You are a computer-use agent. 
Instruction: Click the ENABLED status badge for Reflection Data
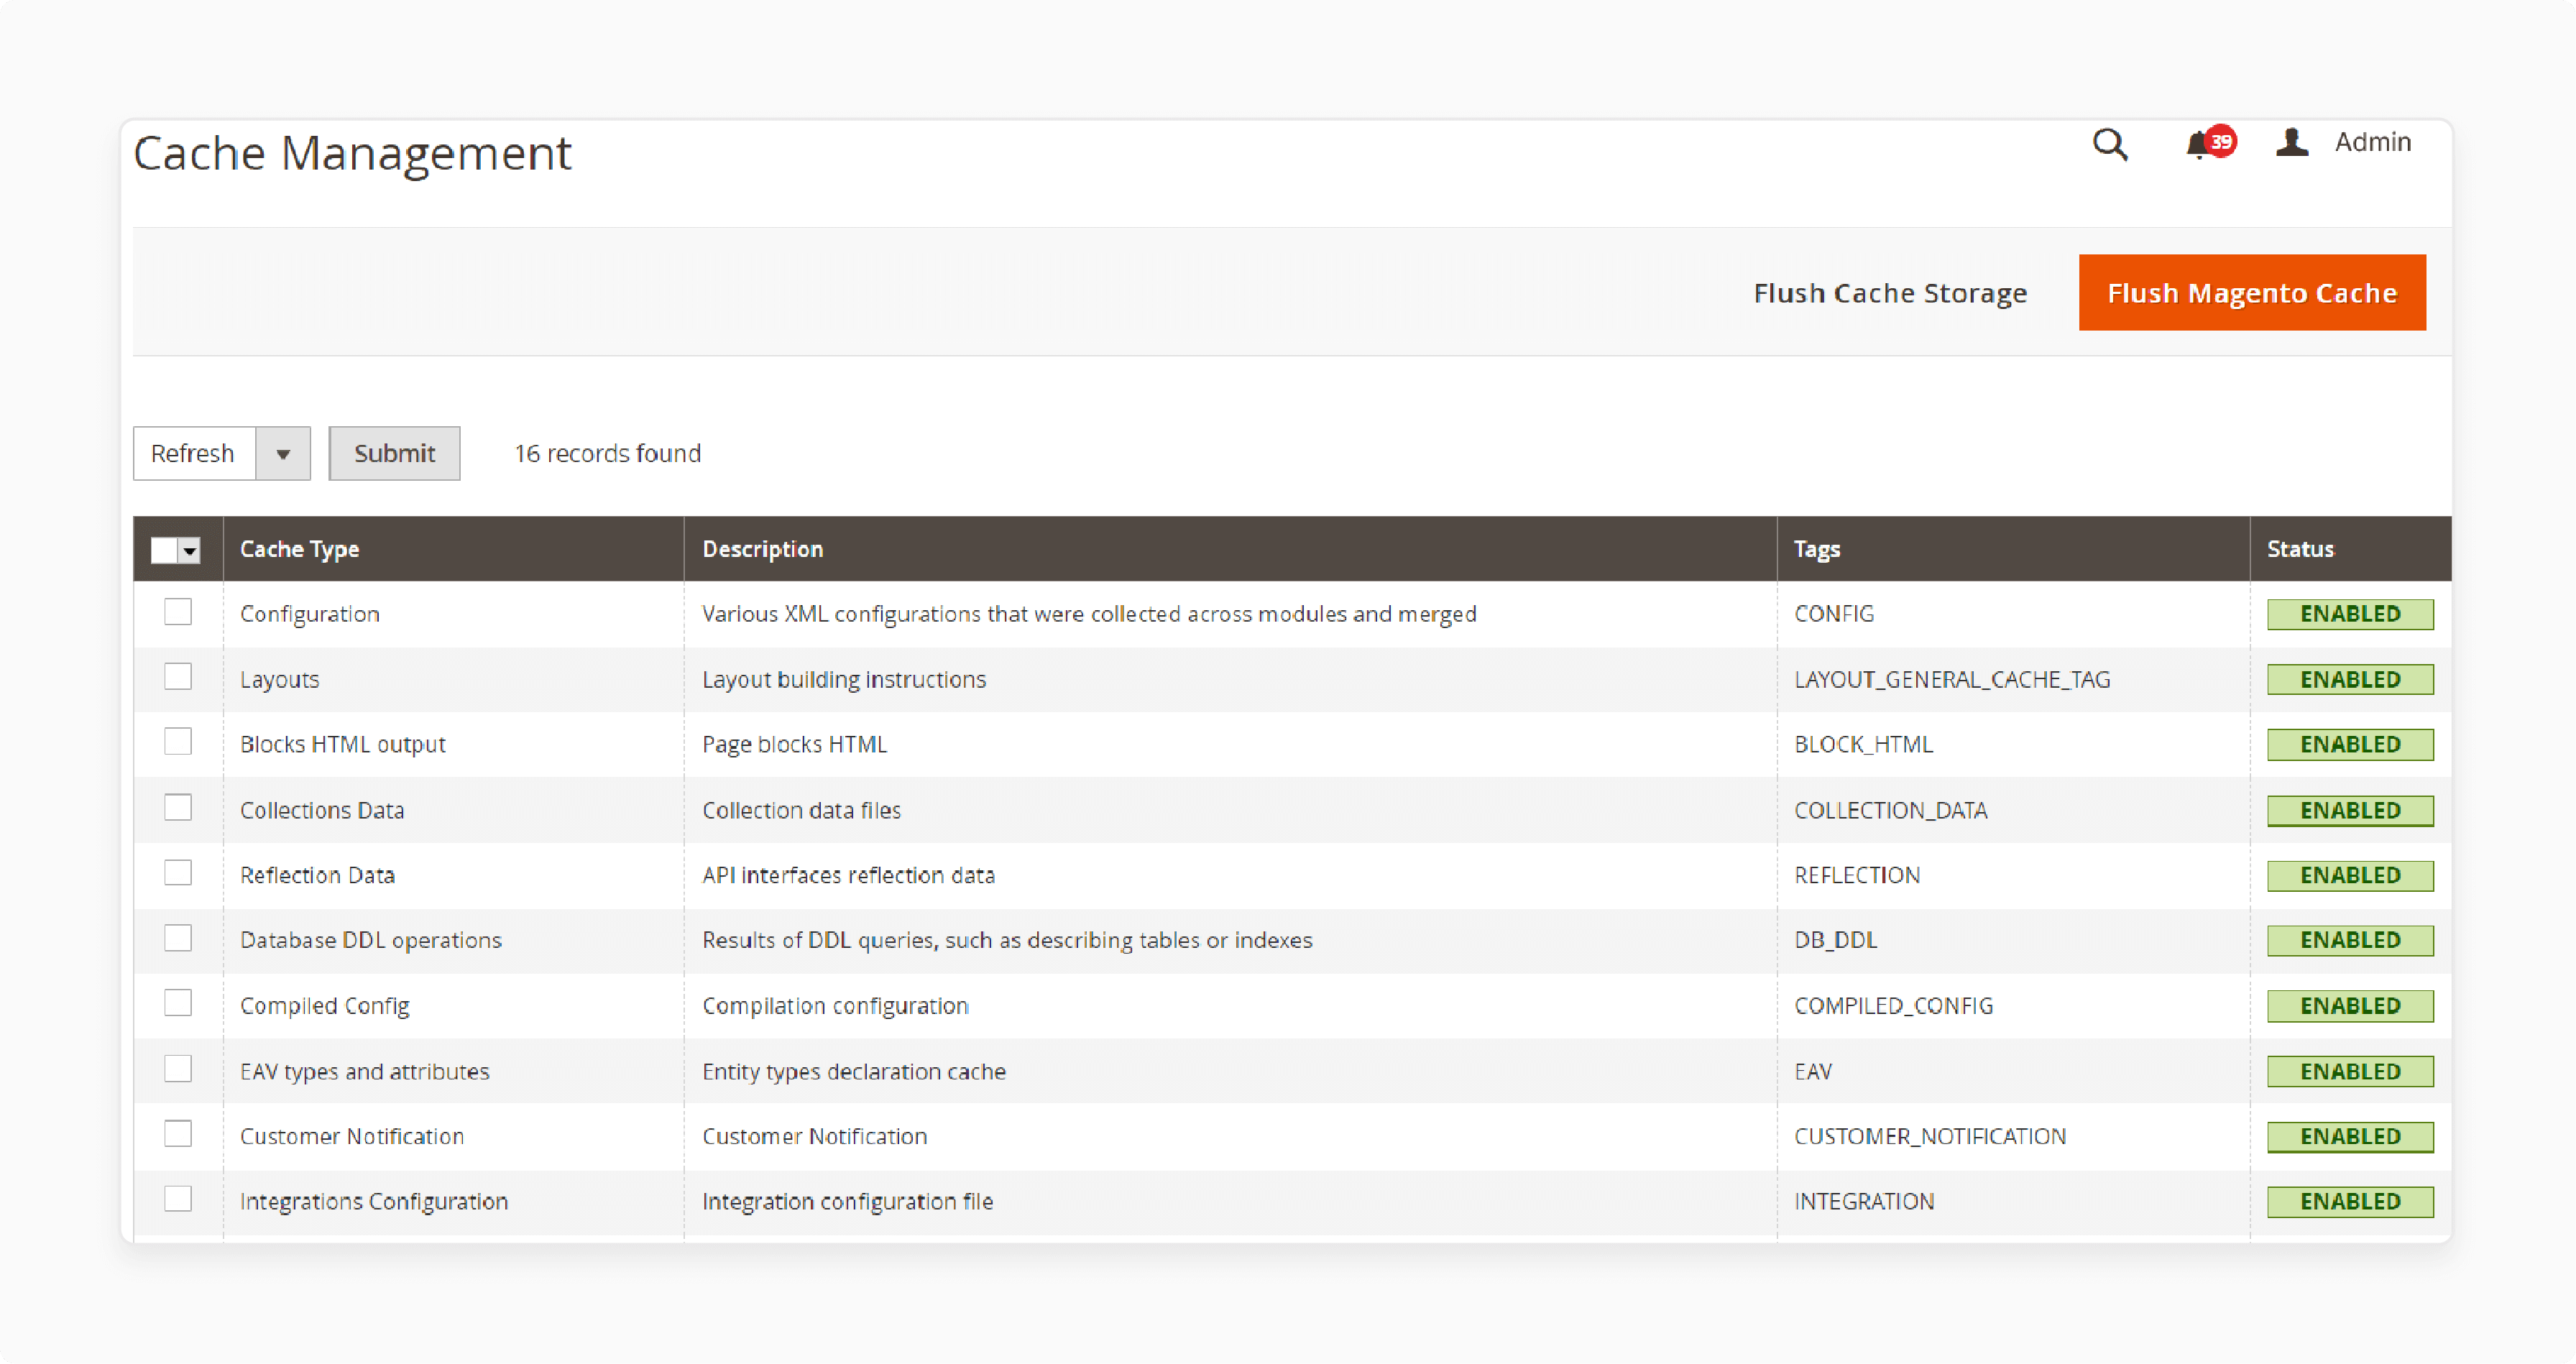(2347, 875)
